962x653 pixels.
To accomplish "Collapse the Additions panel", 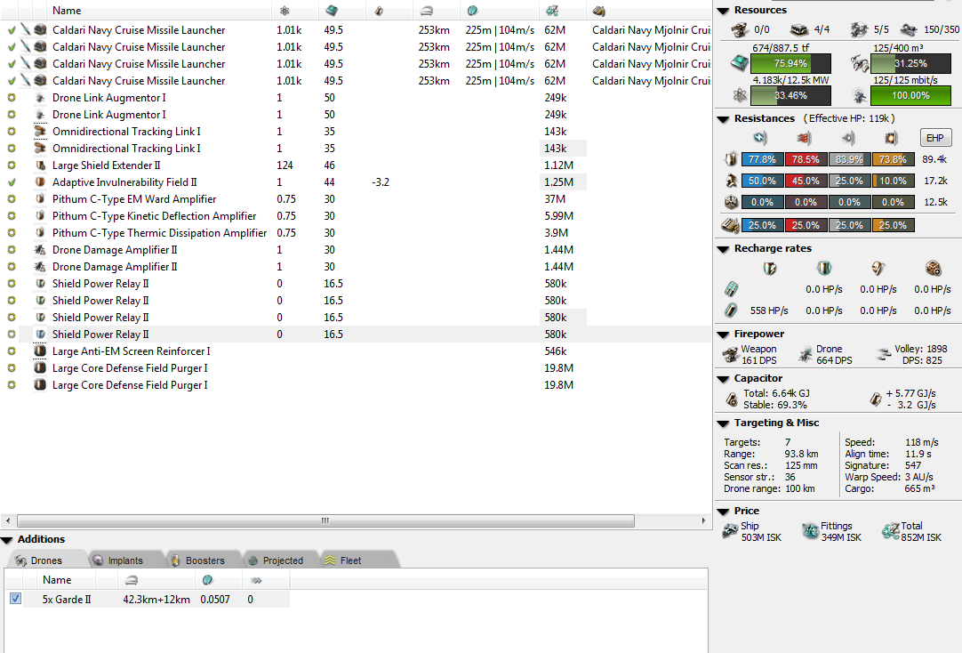I will pyautogui.click(x=7, y=540).
